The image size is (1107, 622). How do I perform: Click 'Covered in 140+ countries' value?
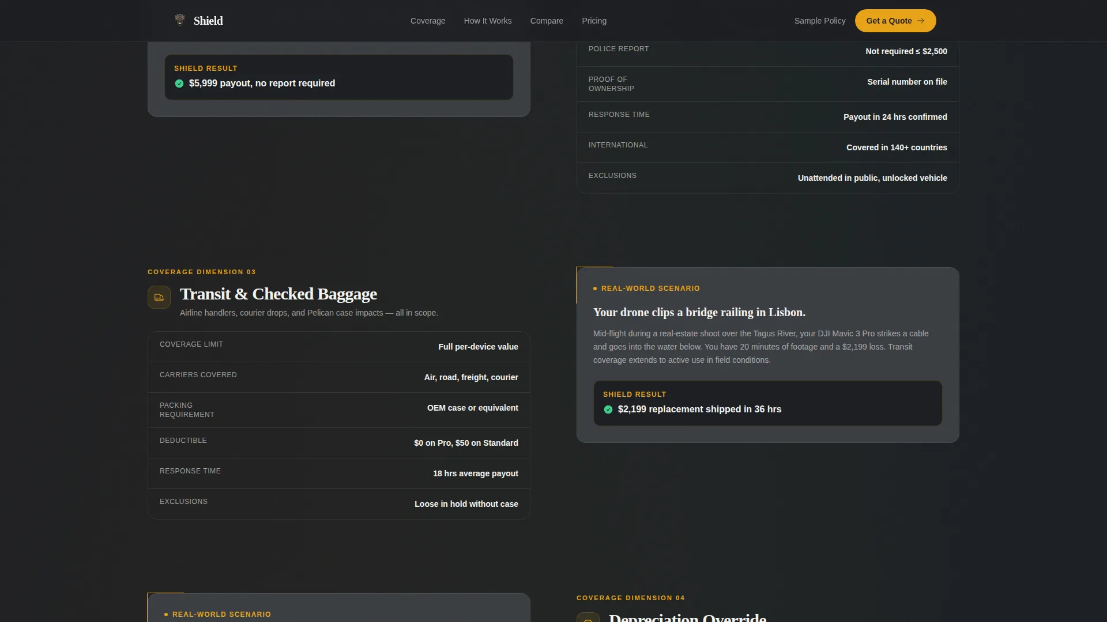(x=897, y=147)
